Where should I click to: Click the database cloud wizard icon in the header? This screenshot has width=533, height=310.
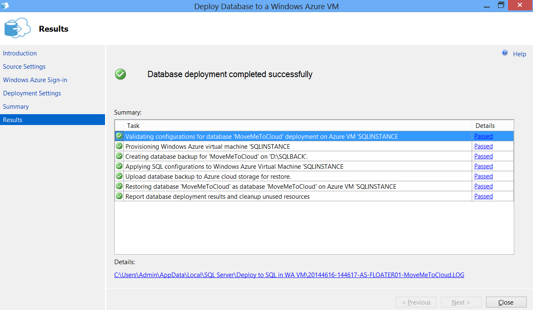(17, 28)
